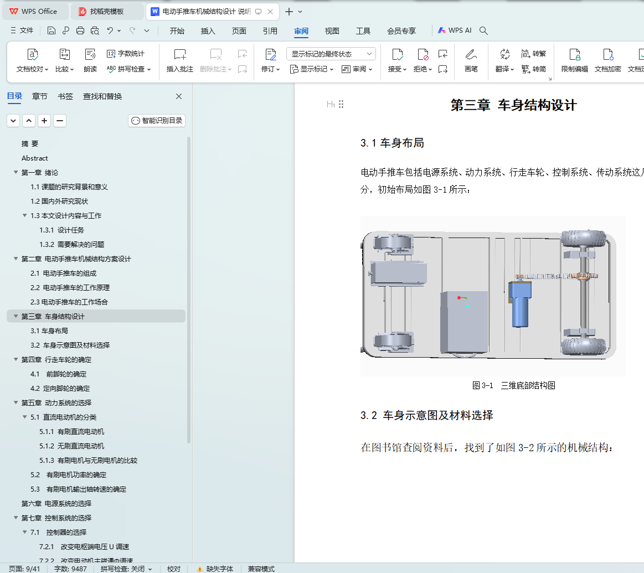Open 字数统计 word count

[126, 53]
